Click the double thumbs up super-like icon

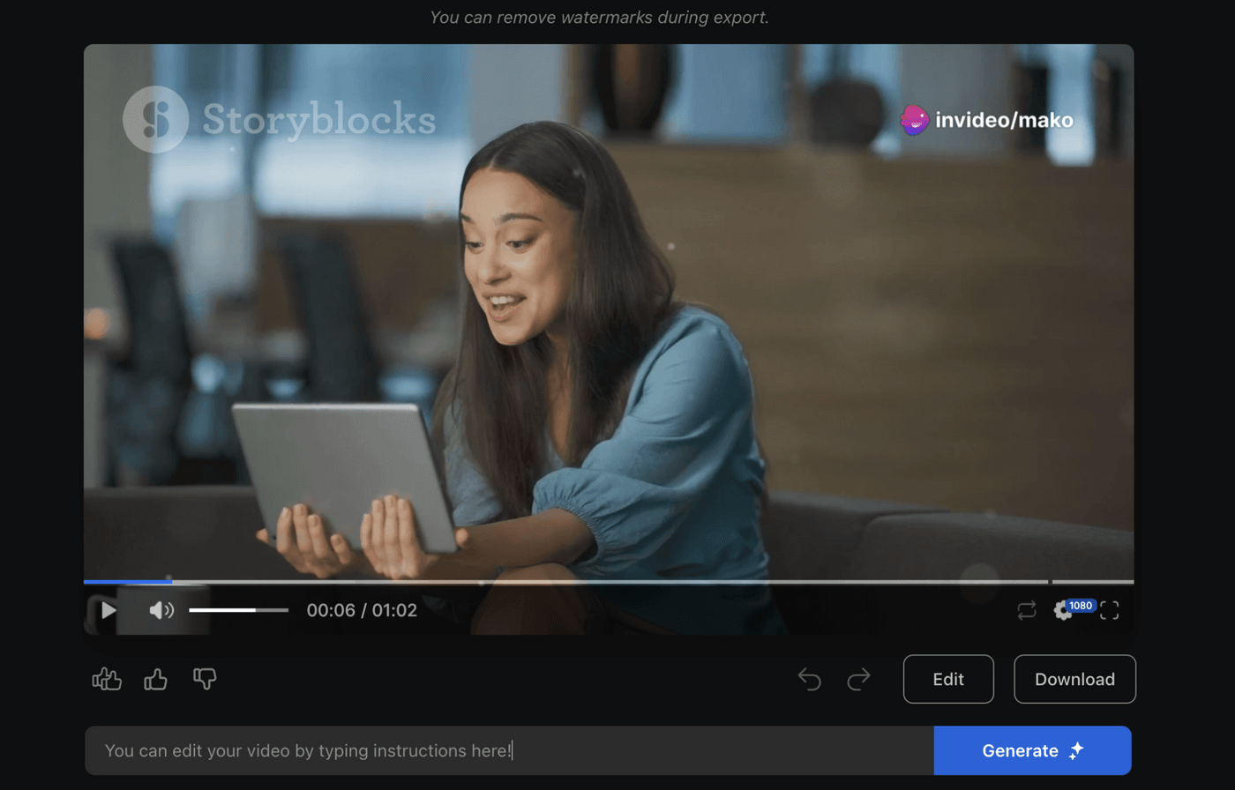coord(106,679)
